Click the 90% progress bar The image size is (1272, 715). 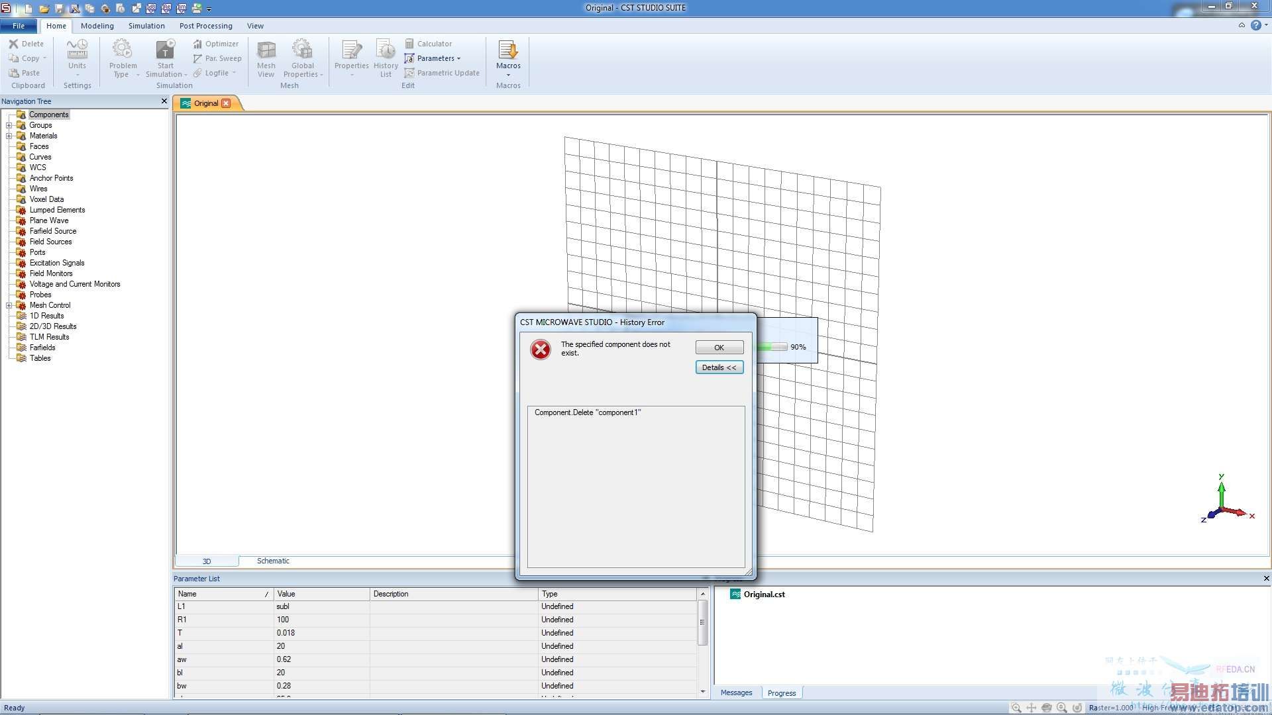click(772, 347)
